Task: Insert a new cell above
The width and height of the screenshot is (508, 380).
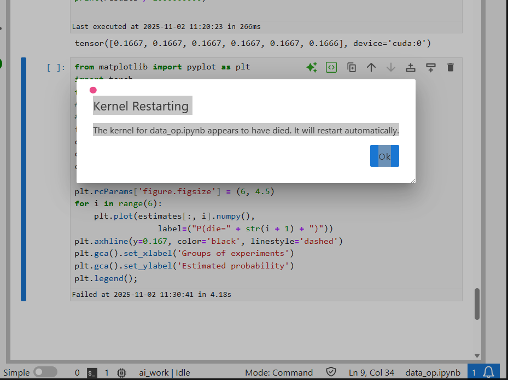Action: (x=410, y=67)
